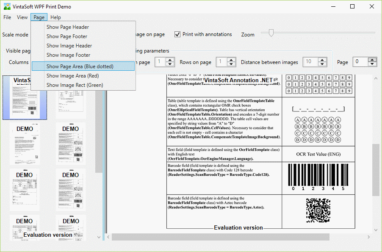Click the Rows on page input field
382x252 pixels.
(221, 62)
